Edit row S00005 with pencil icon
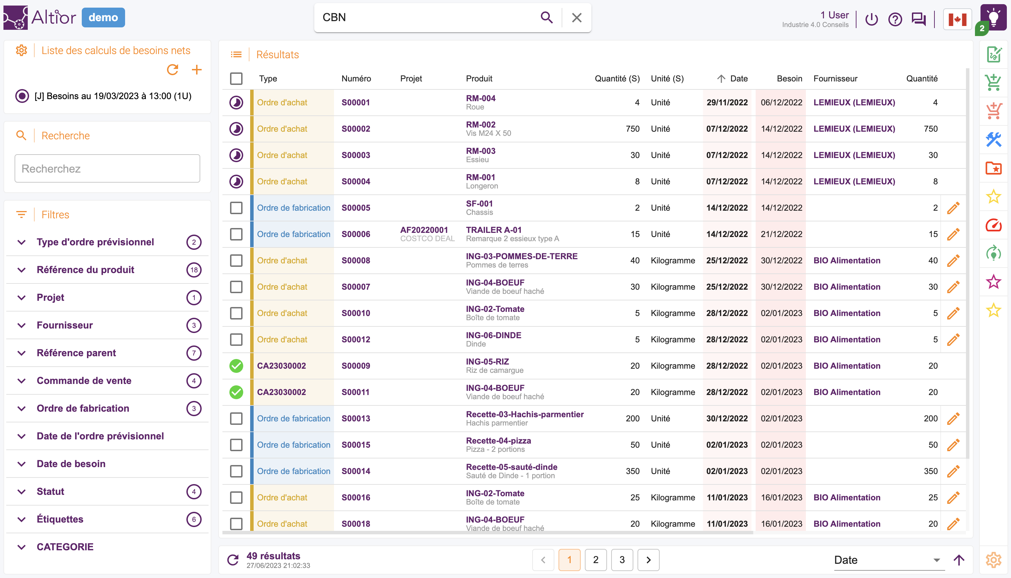Image resolution: width=1011 pixels, height=578 pixels. (x=953, y=208)
